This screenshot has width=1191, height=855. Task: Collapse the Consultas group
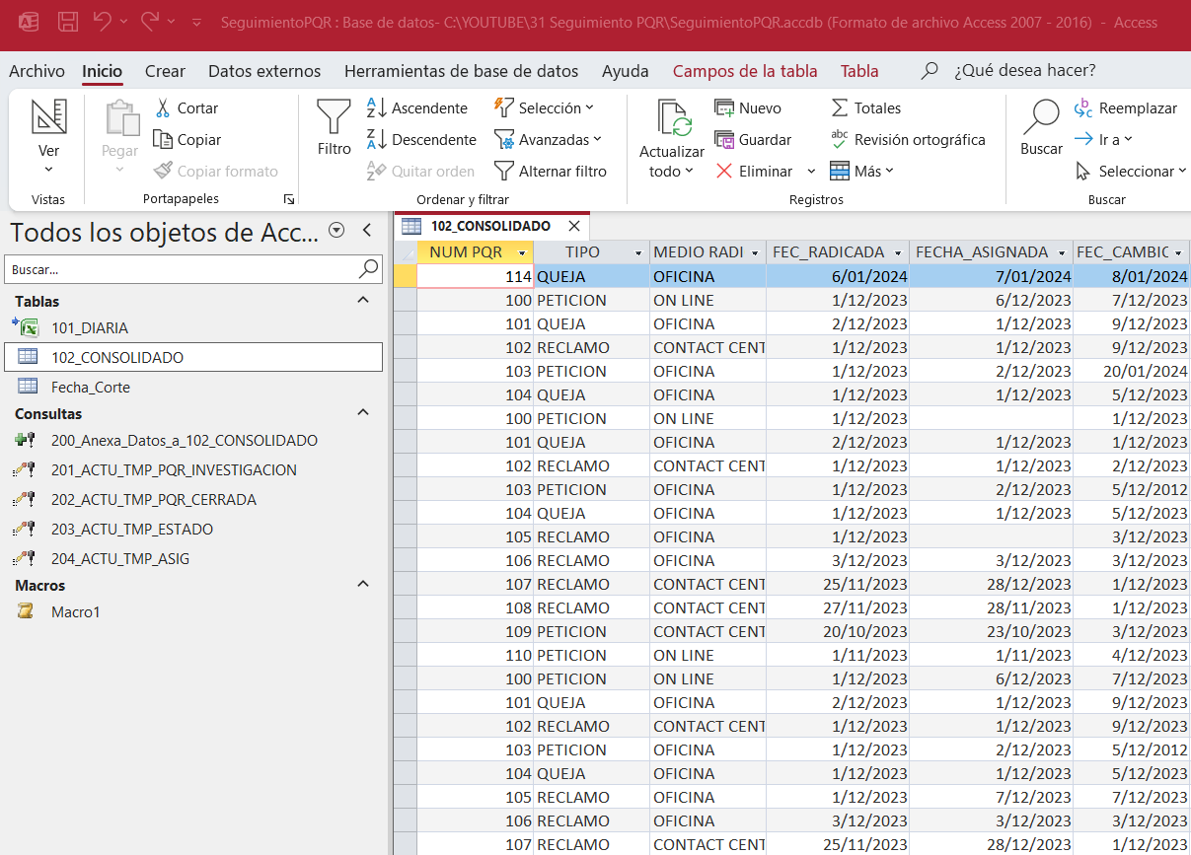coord(363,413)
